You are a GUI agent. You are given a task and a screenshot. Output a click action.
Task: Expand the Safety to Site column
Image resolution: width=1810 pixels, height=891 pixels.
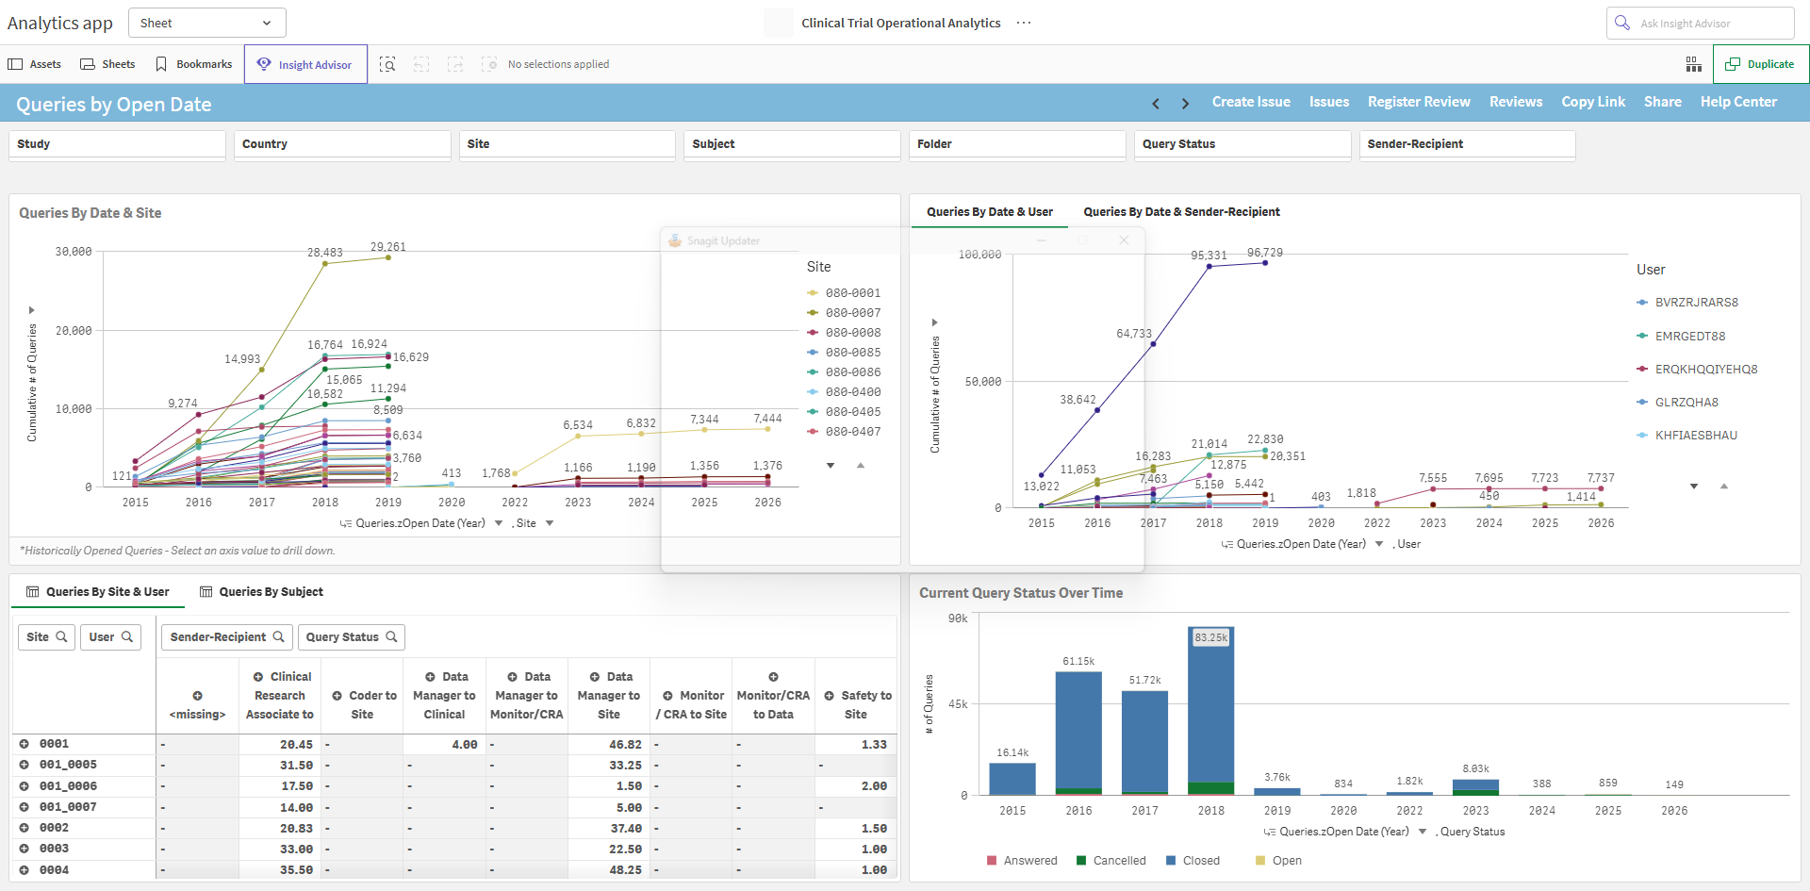click(x=830, y=696)
